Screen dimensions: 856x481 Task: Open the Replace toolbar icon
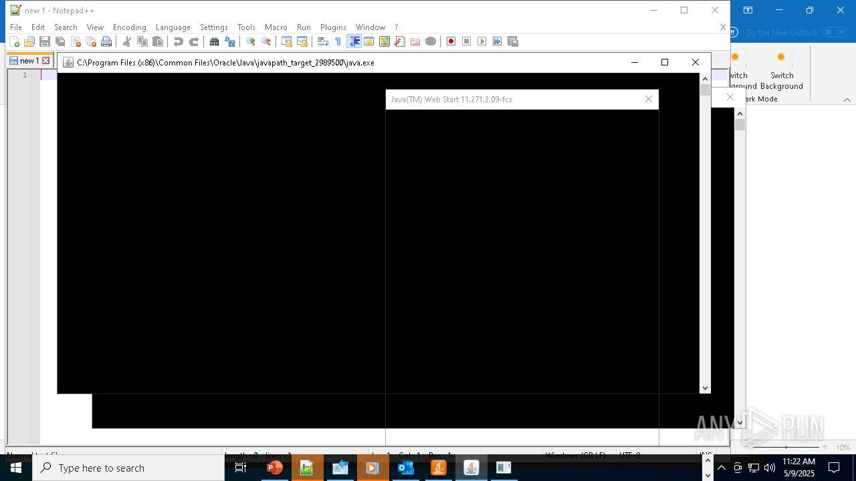point(230,41)
